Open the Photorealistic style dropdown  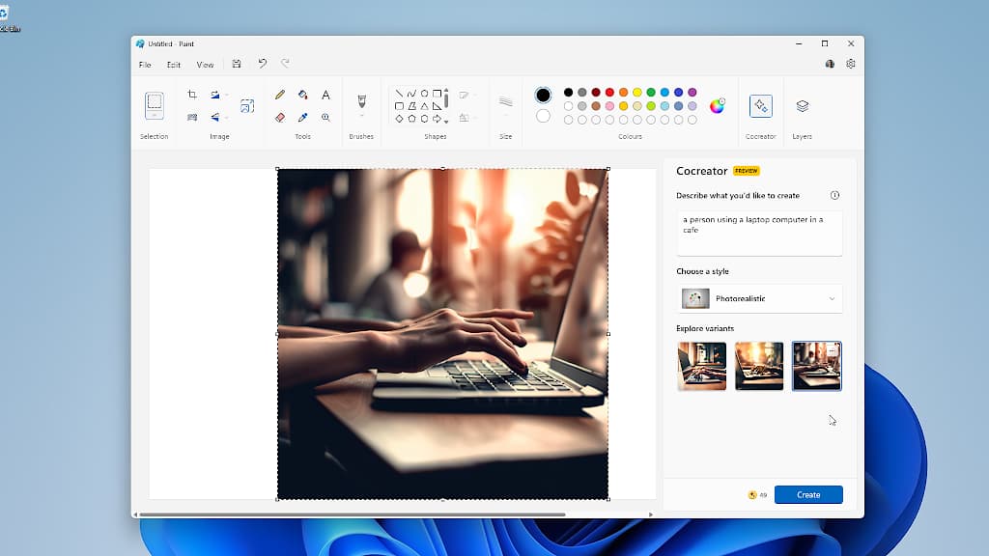tap(759, 298)
